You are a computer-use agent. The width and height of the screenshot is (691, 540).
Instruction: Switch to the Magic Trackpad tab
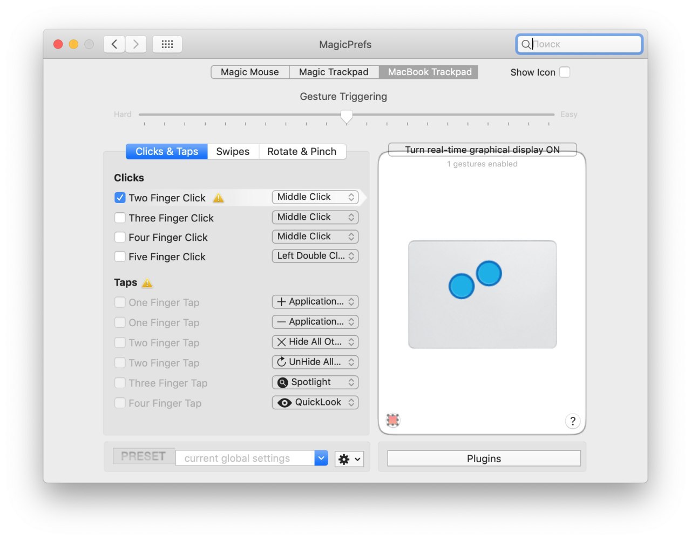click(x=334, y=72)
